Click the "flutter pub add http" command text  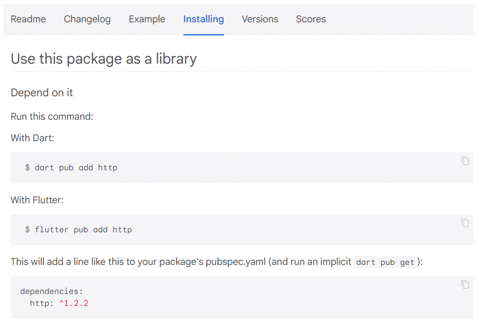83,229
